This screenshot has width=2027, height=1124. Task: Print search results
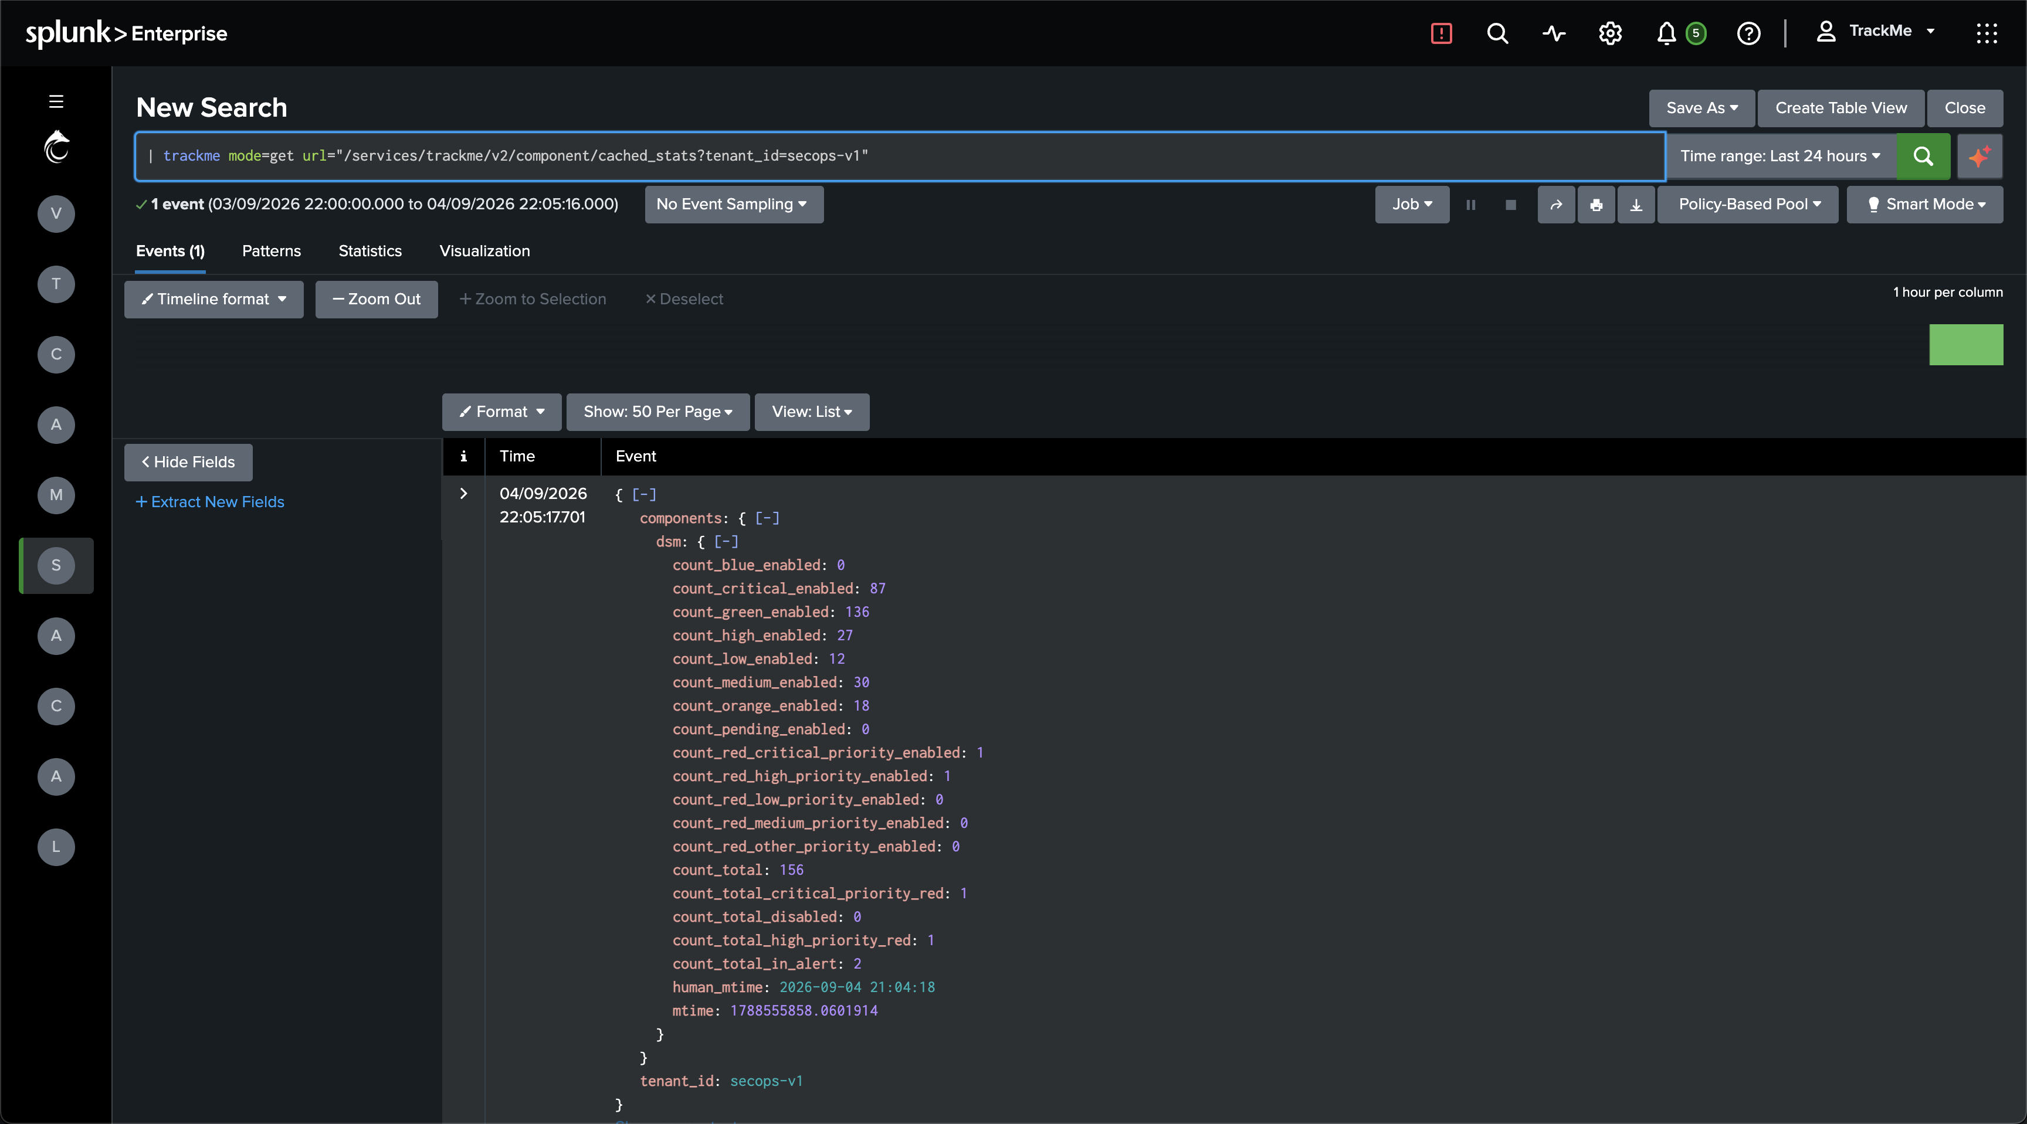[1596, 205]
